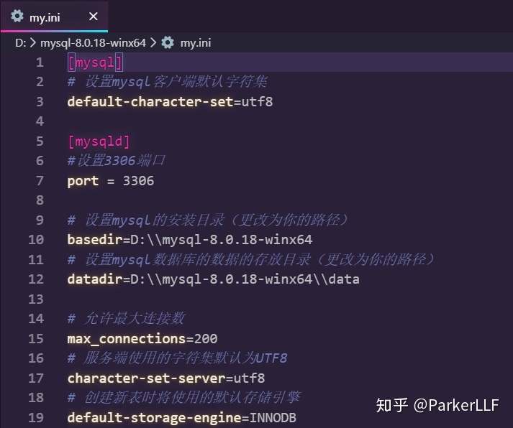The width and height of the screenshot is (513, 428).
Task: Click the basedir=D:\\mysql-8.0.18-winx64 line
Action: [x=190, y=240]
